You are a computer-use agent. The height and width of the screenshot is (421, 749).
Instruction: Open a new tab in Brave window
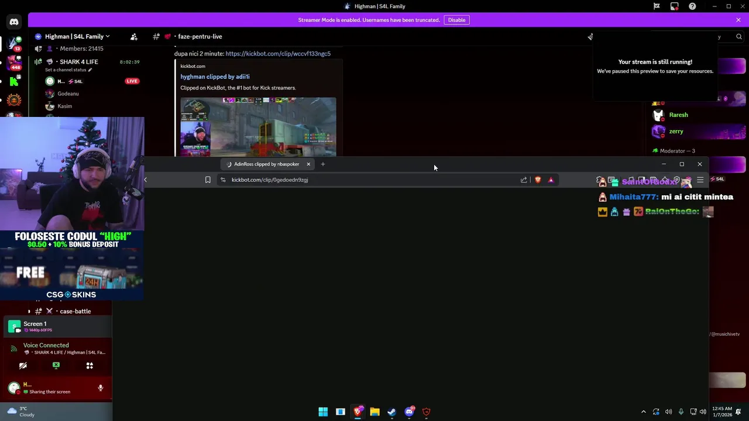tap(322, 164)
